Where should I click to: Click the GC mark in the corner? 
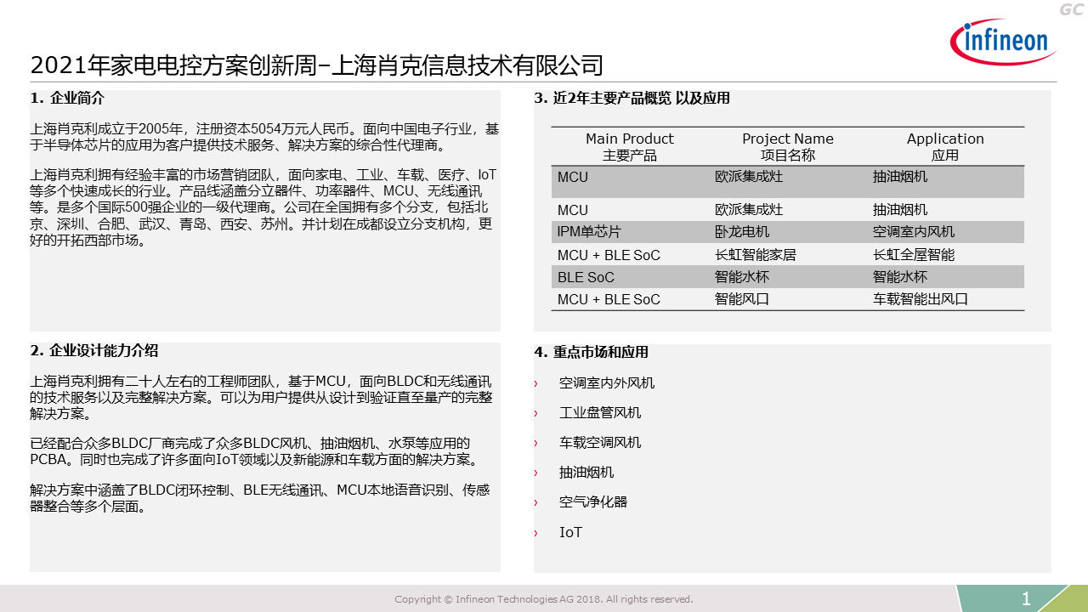pos(1070,8)
